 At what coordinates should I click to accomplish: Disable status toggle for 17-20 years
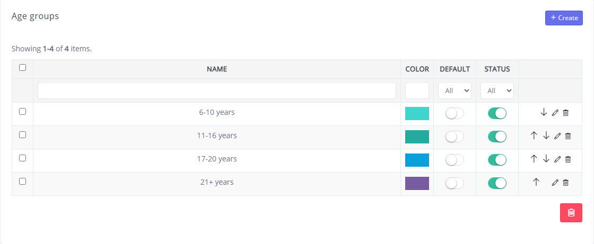pyautogui.click(x=497, y=160)
